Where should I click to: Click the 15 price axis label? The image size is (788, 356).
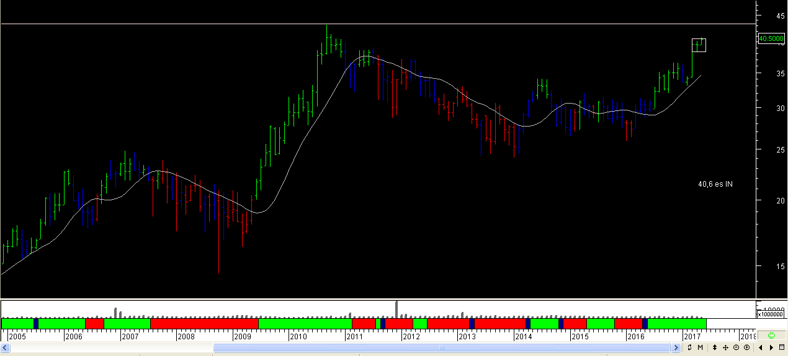click(x=781, y=267)
